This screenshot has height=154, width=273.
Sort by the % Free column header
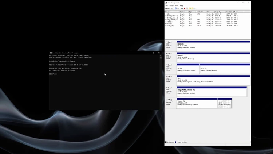(239, 12)
